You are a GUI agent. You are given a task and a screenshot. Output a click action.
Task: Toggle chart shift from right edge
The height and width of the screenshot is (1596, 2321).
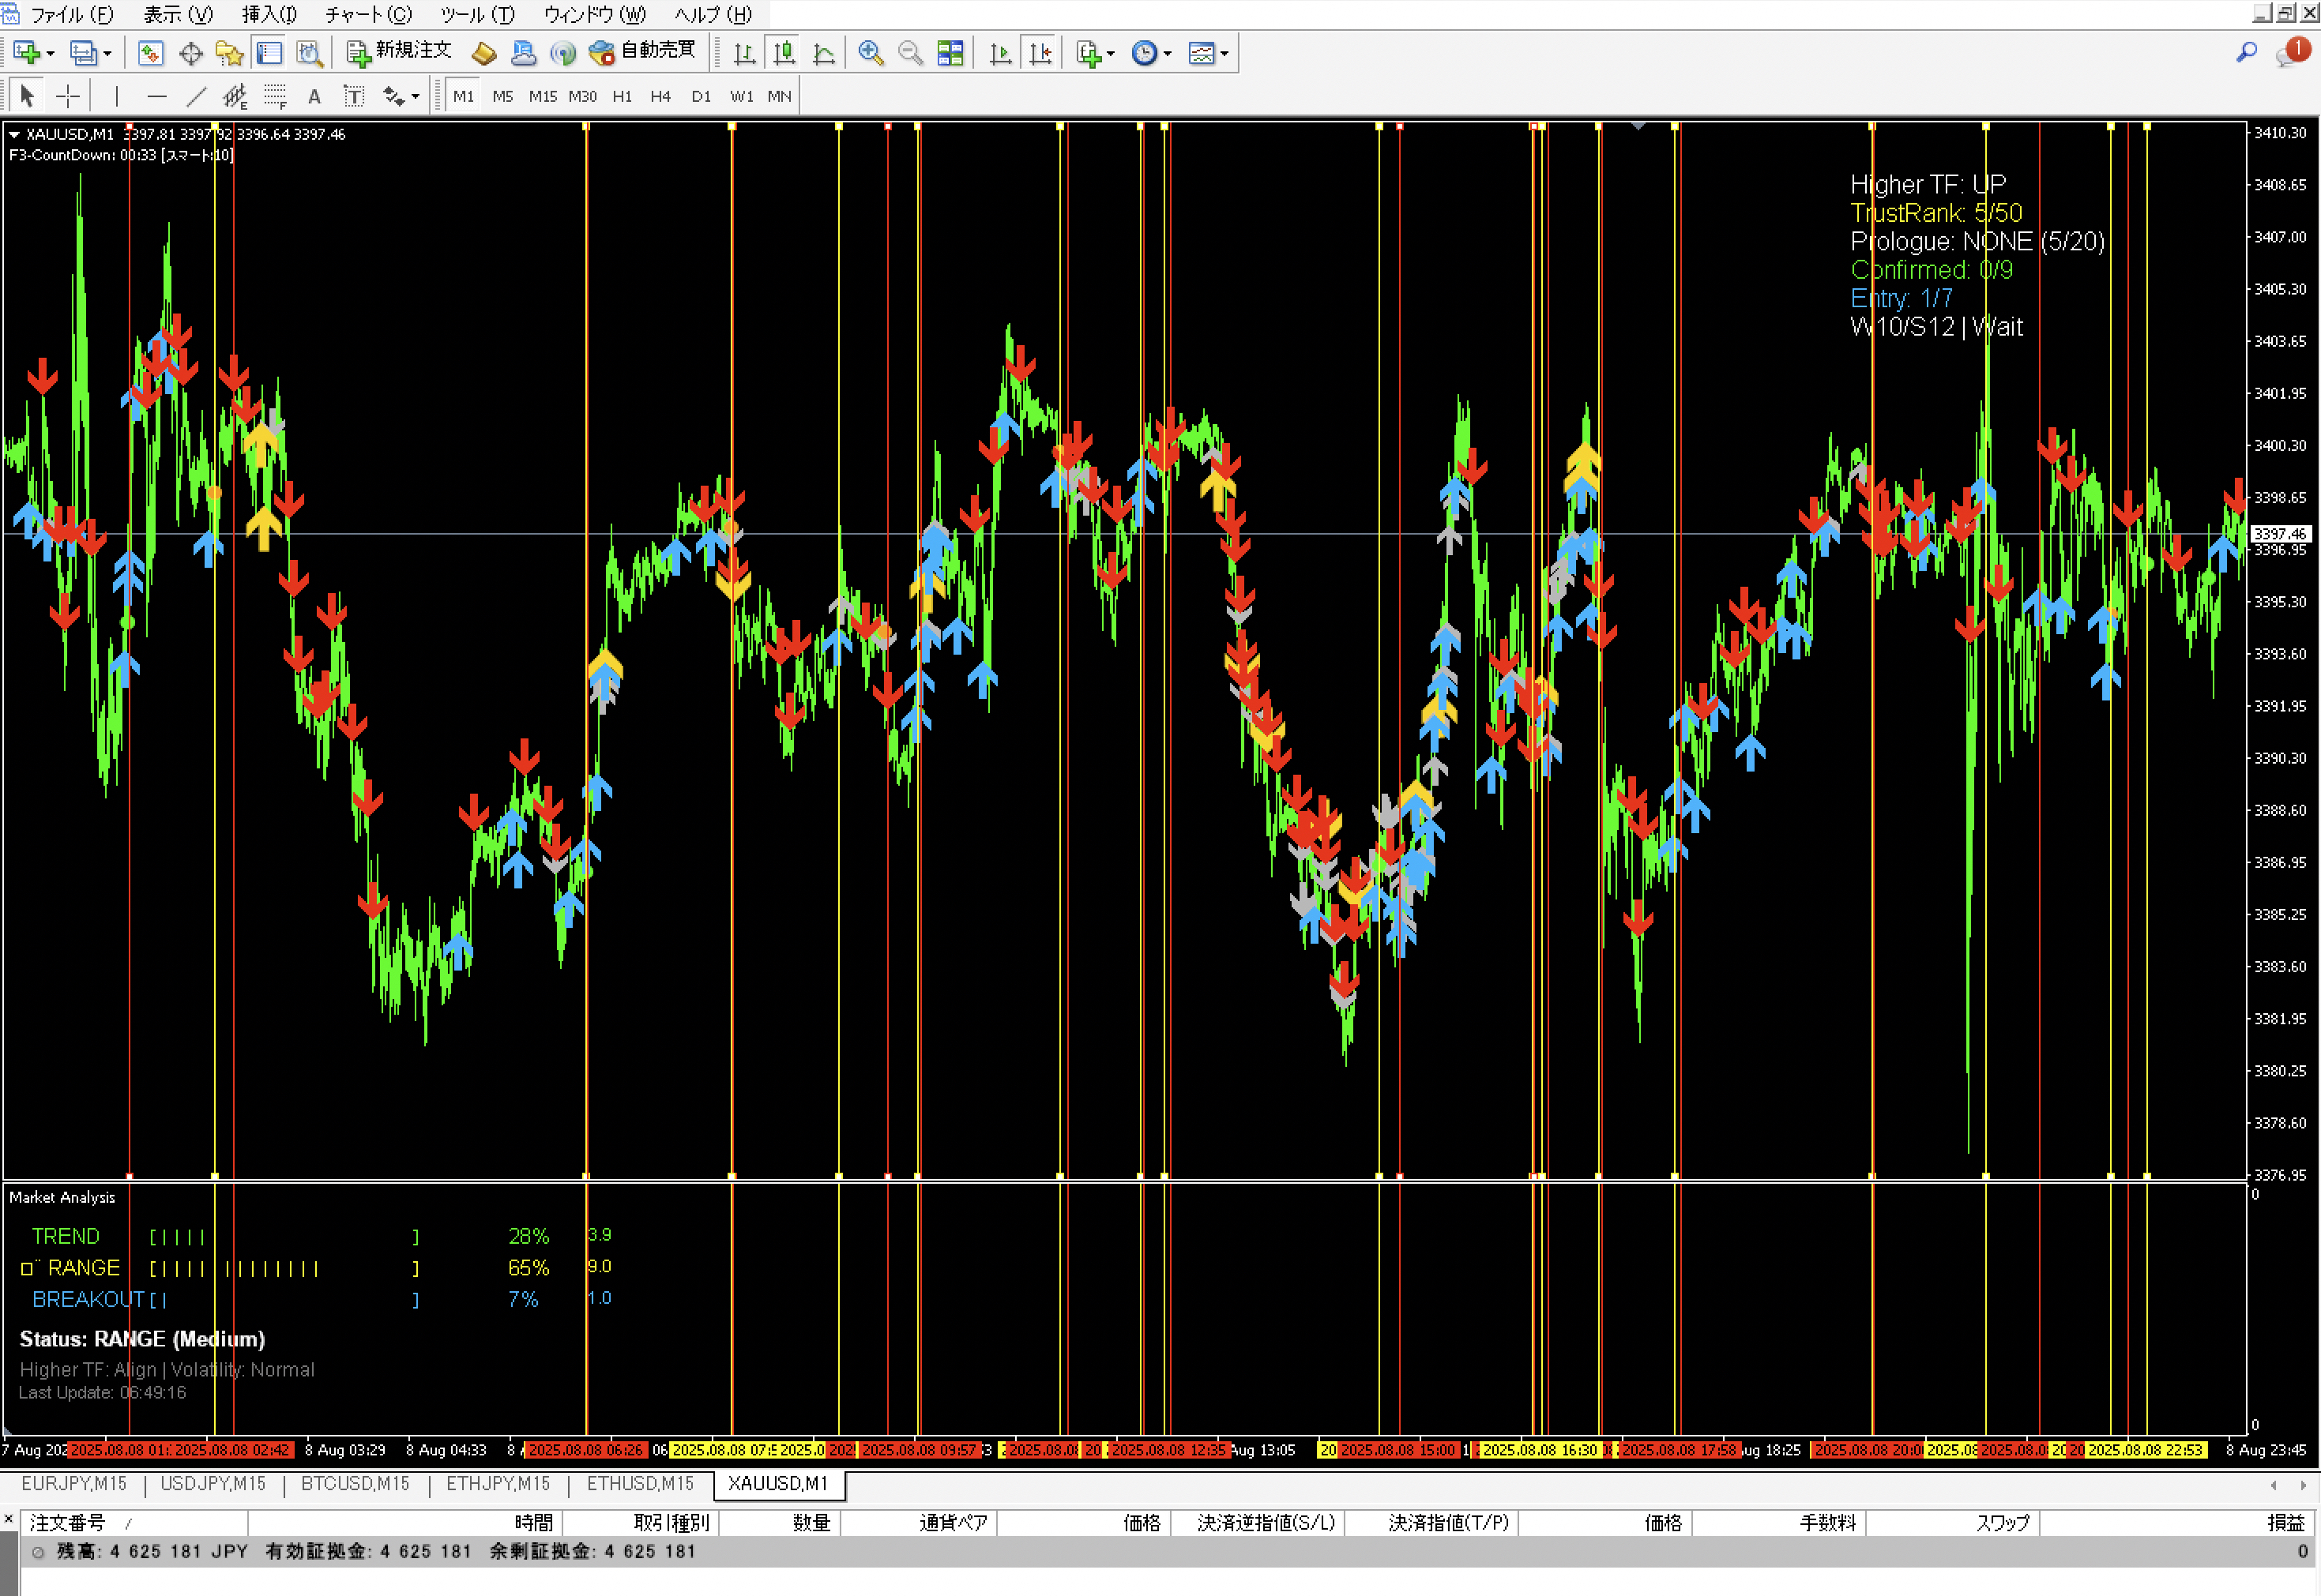click(1040, 53)
